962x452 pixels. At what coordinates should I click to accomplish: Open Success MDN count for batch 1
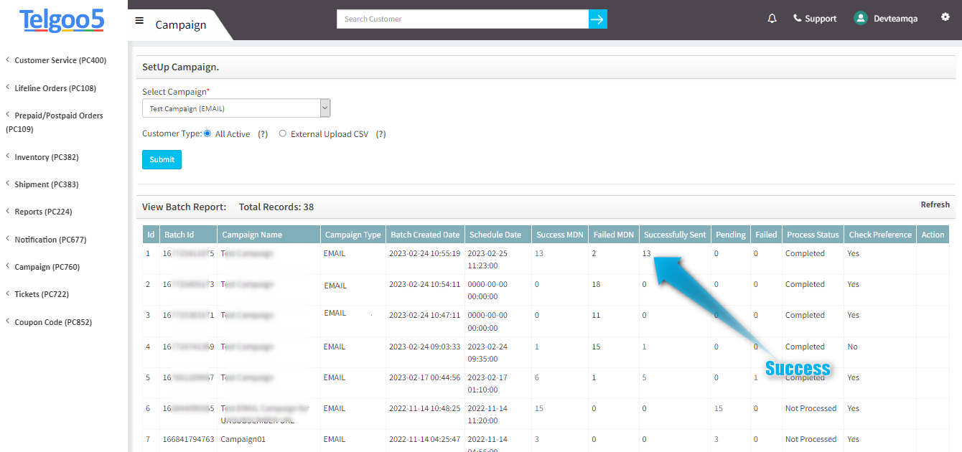click(538, 253)
